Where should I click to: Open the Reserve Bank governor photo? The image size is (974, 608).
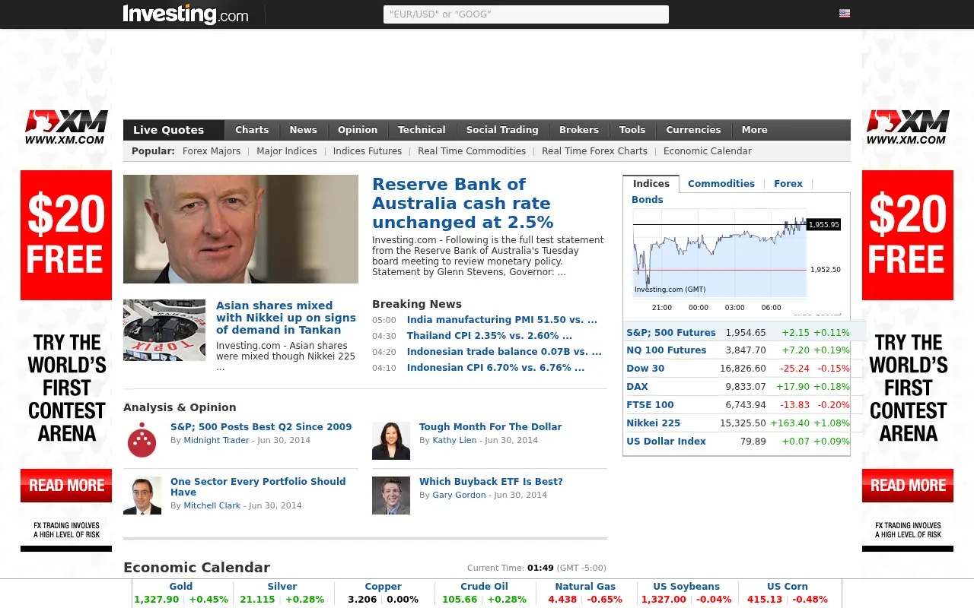(240, 229)
